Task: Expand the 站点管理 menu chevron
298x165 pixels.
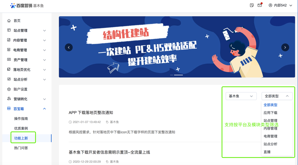Action: (44, 31)
